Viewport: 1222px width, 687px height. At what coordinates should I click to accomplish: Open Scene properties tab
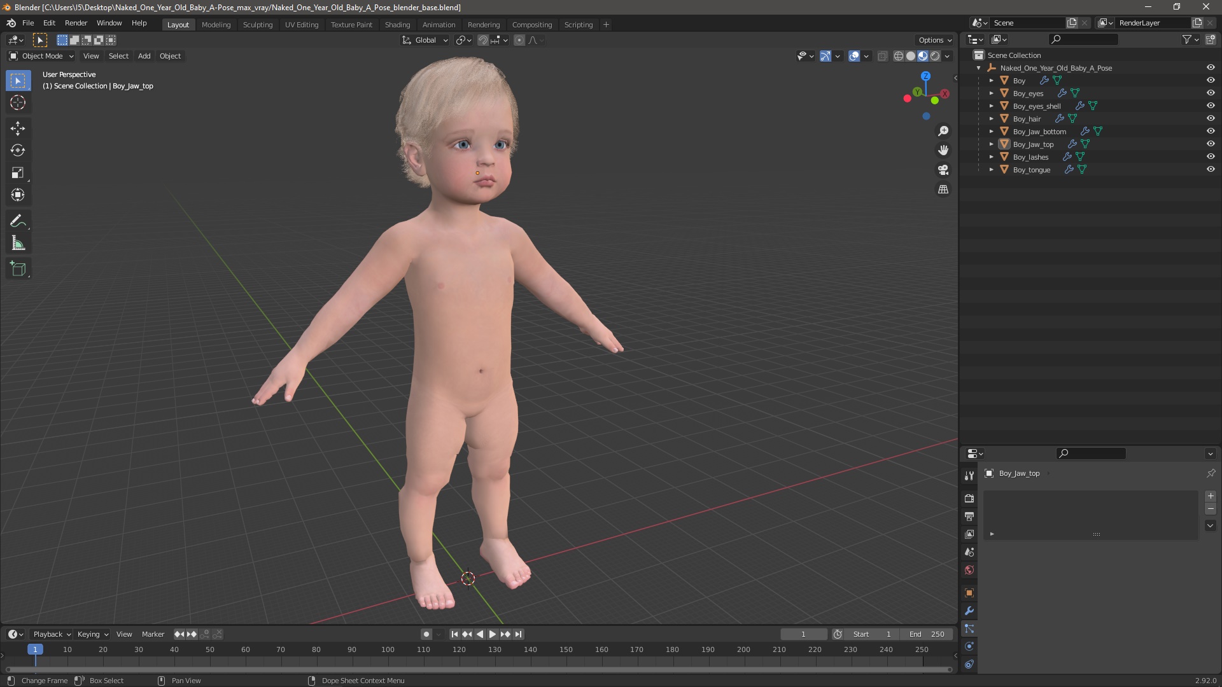click(969, 552)
